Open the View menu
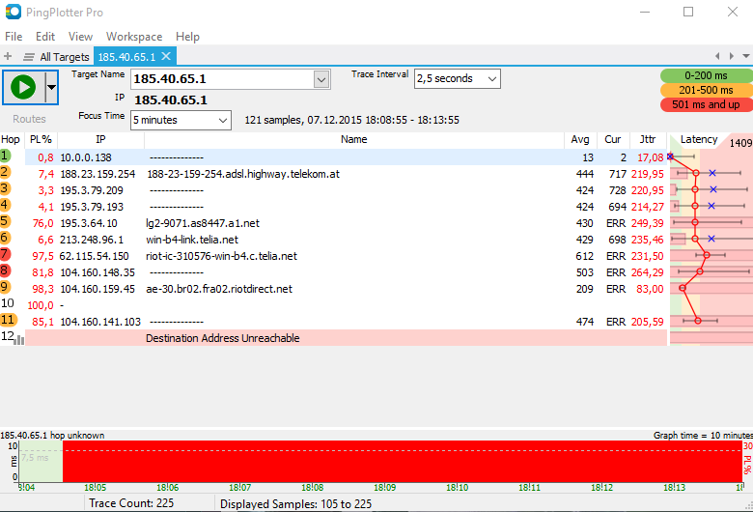 point(80,37)
